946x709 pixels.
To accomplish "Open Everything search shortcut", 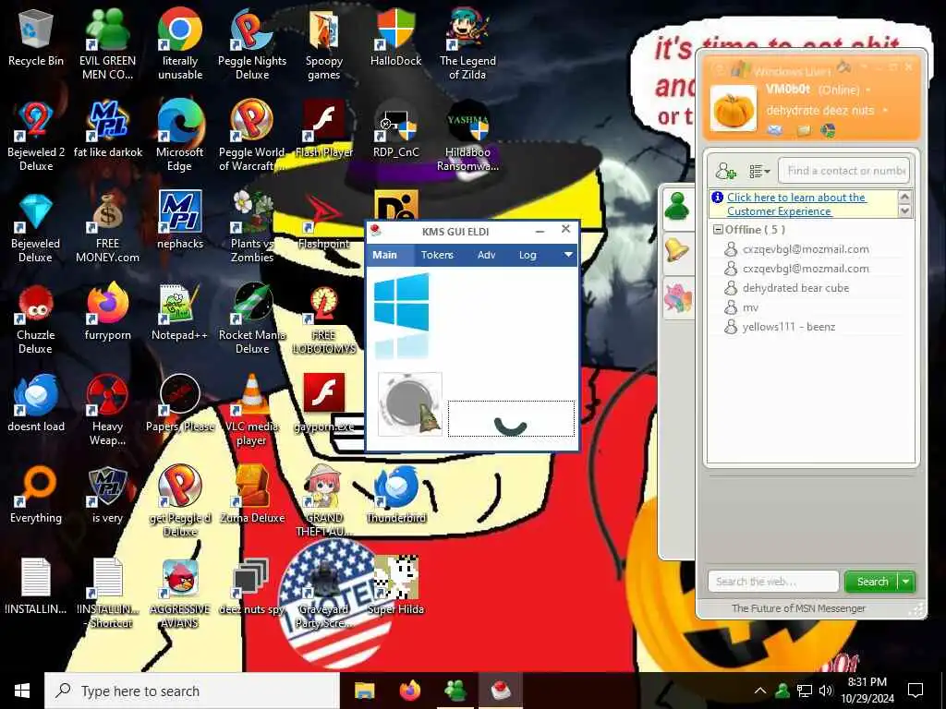I will point(36,495).
